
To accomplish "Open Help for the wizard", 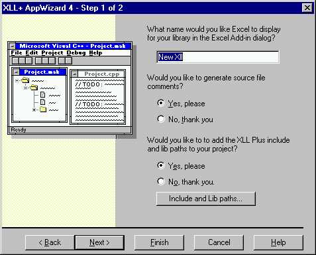I will (278, 242).
